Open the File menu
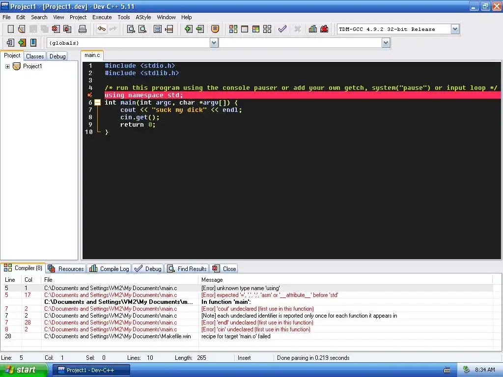 tap(6, 17)
